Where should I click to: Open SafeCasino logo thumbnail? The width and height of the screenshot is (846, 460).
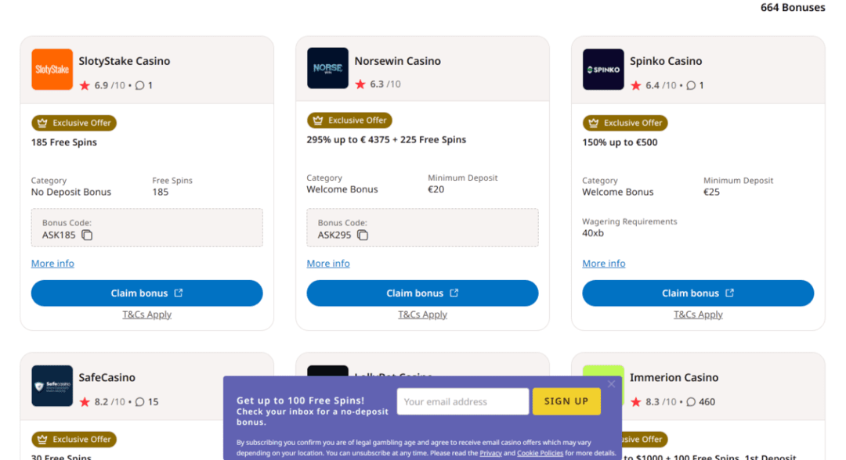click(52, 386)
